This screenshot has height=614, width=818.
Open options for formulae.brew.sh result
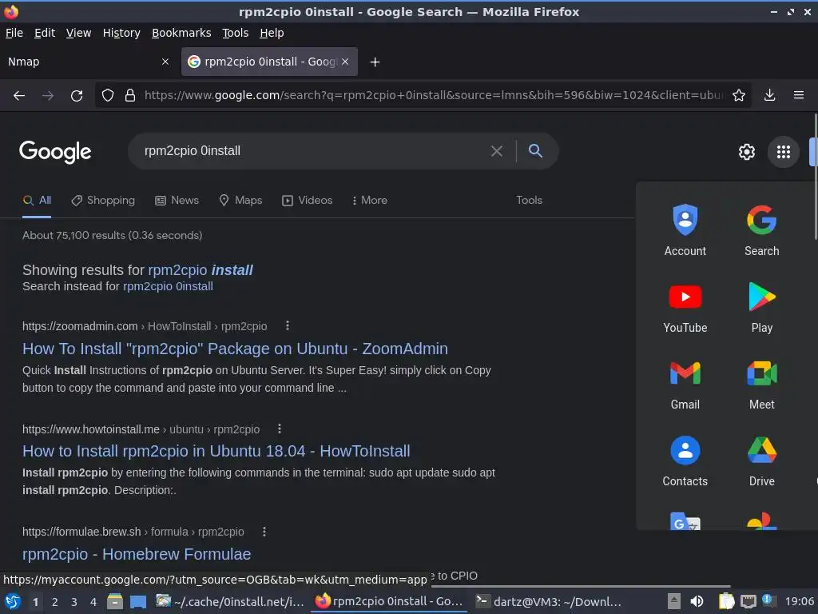(x=264, y=532)
